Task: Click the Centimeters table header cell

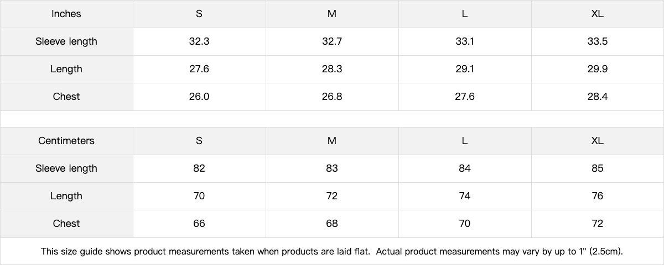Action: point(66,141)
